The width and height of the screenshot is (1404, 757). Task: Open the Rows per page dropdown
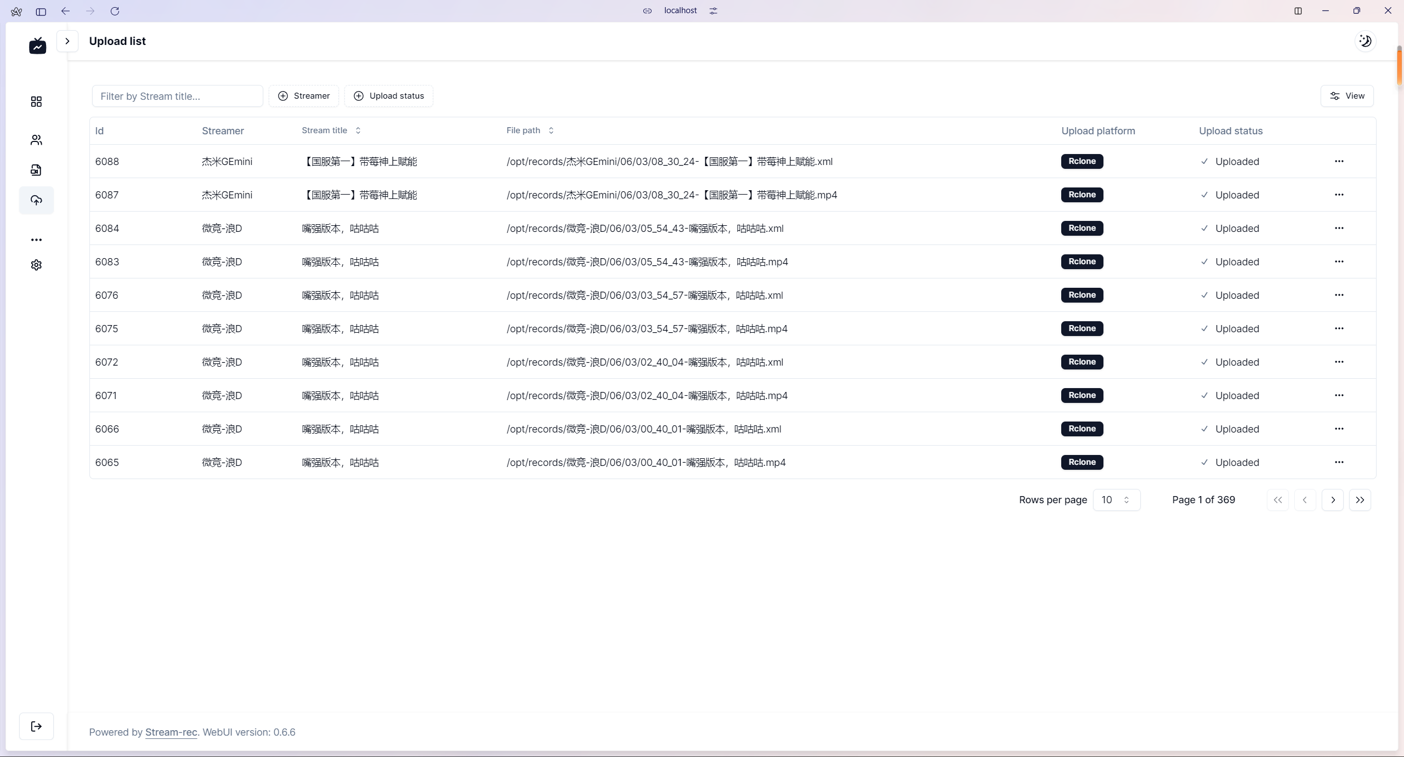1116,500
